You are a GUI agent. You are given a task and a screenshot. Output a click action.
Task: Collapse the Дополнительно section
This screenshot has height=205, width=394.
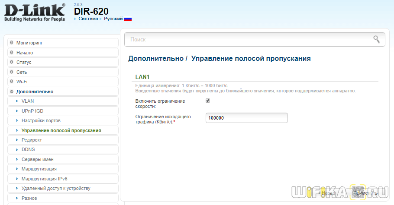click(x=35, y=91)
